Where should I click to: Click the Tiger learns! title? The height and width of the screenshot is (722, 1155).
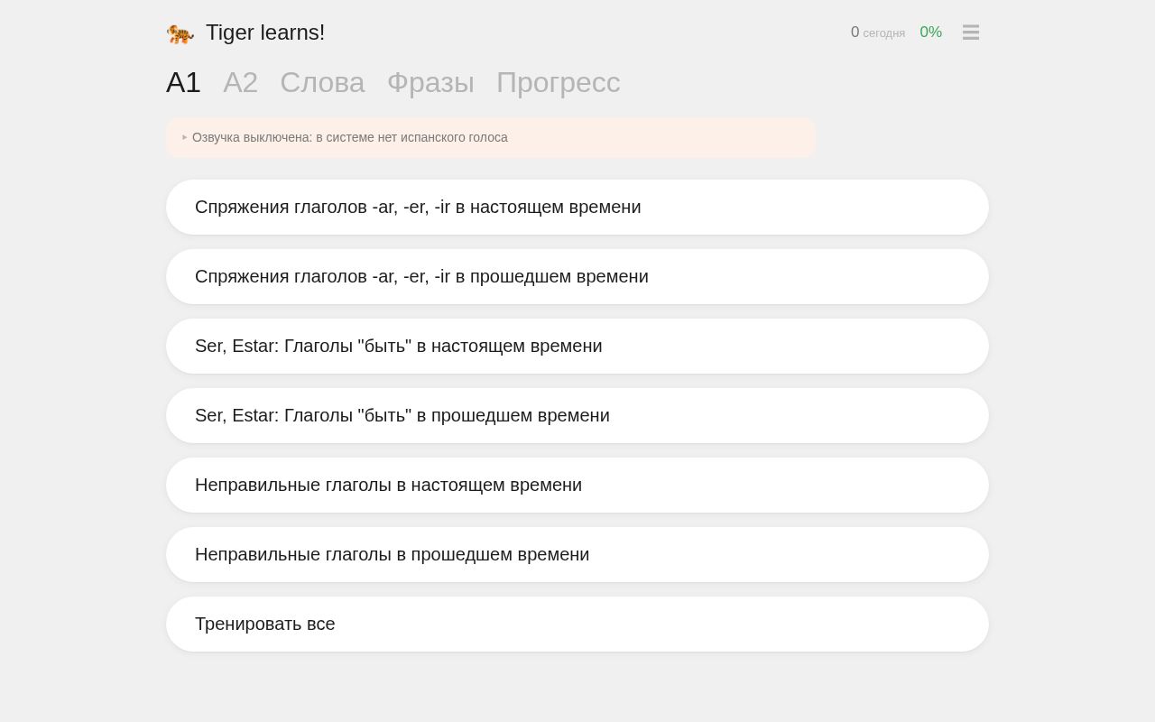[x=265, y=32]
